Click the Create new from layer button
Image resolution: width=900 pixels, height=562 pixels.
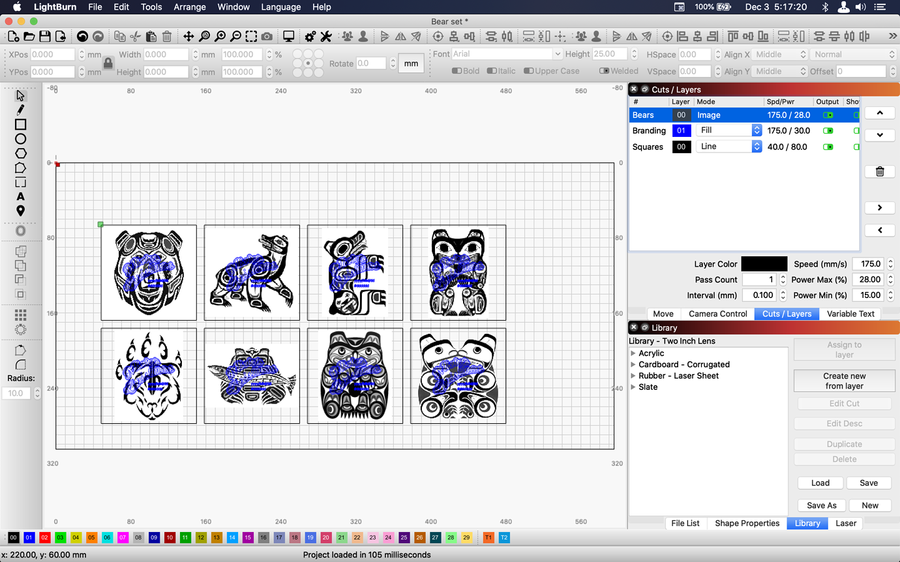(x=845, y=381)
